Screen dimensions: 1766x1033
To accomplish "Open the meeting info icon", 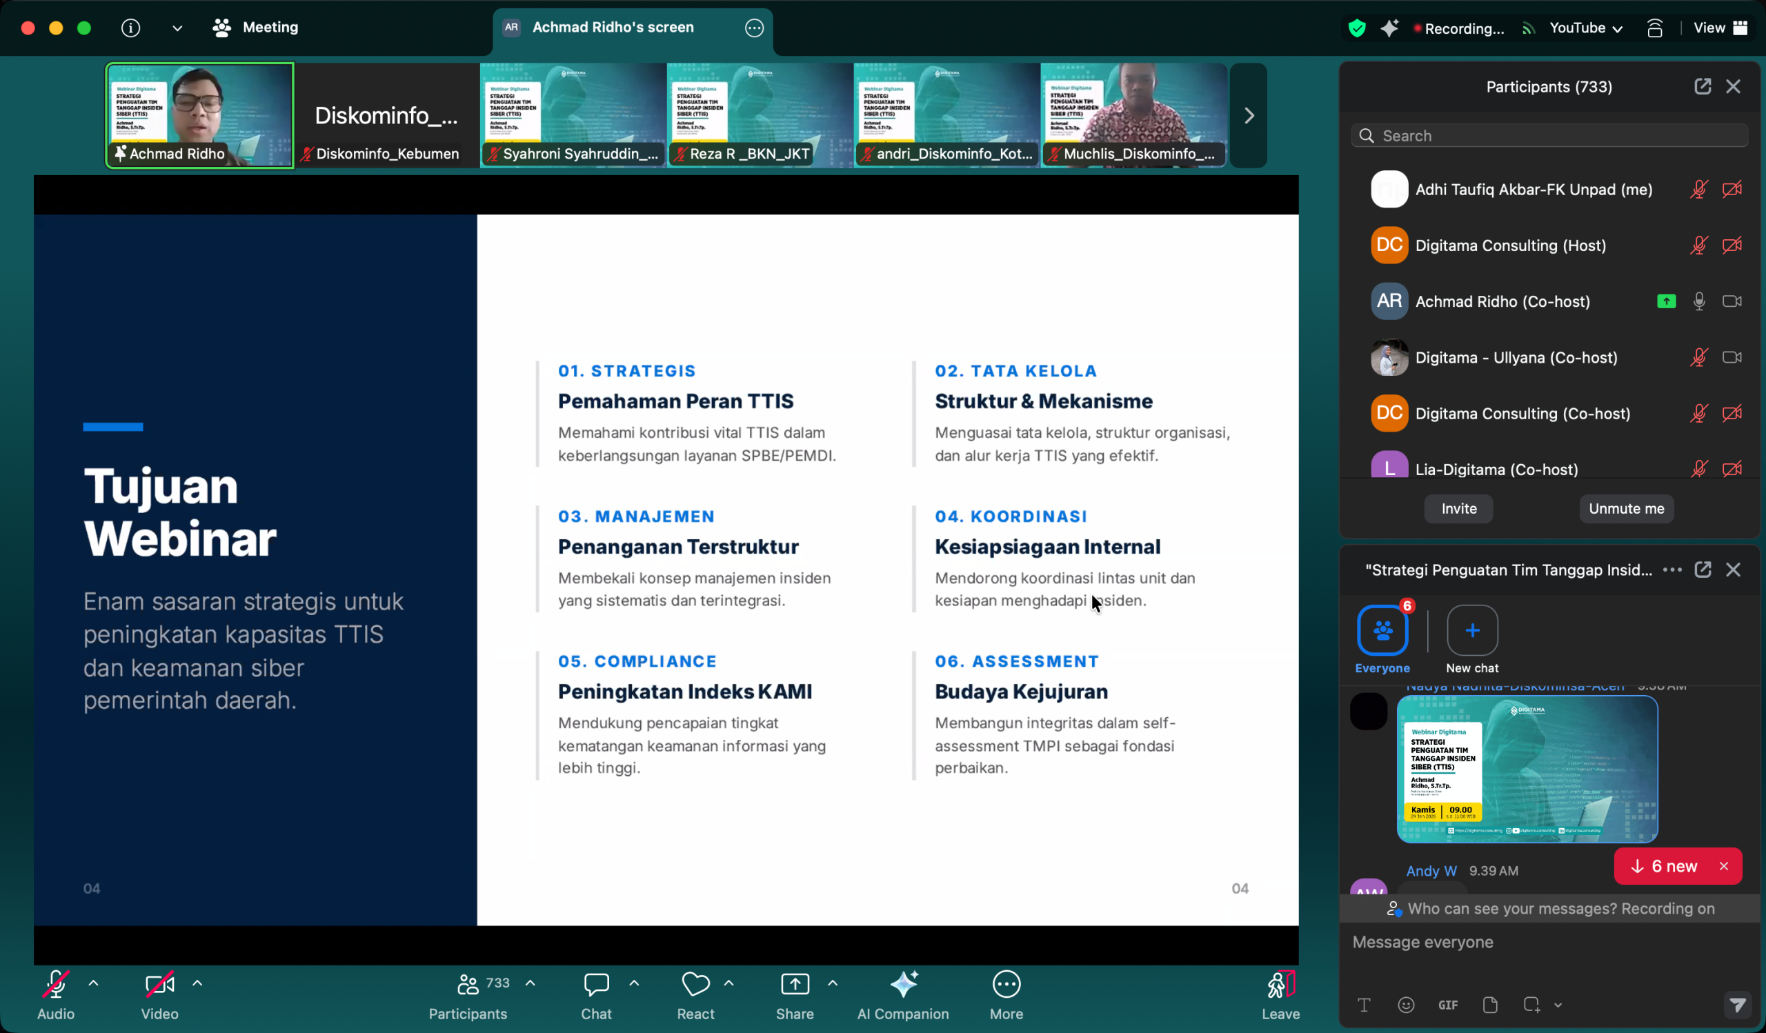I will [x=130, y=28].
